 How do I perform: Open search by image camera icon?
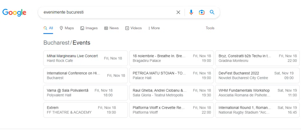202,12
